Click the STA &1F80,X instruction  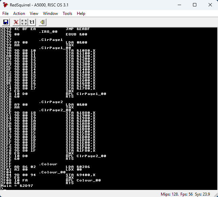pyautogui.click(x=81, y=151)
